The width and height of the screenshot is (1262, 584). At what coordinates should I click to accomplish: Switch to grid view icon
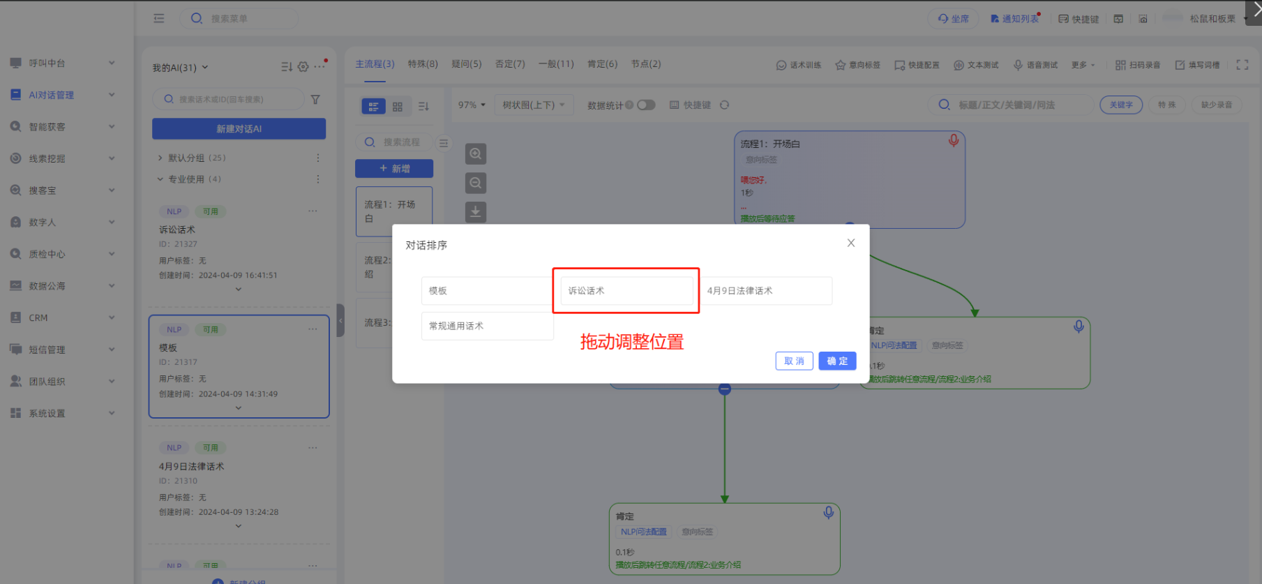(x=398, y=107)
